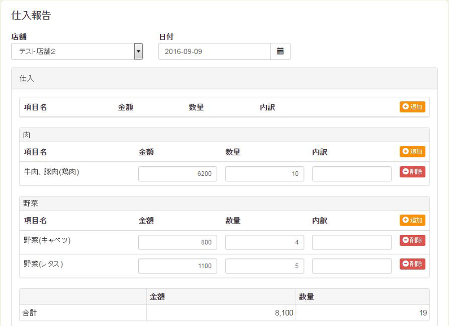Click the 仕入 panel header

tap(224, 79)
